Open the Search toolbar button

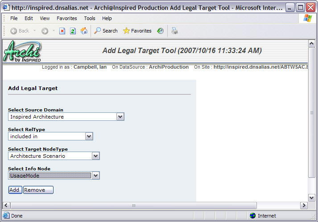coord(106,31)
